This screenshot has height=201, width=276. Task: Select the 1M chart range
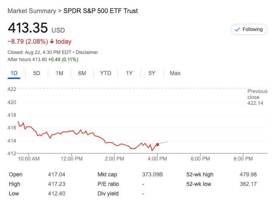(x=59, y=73)
